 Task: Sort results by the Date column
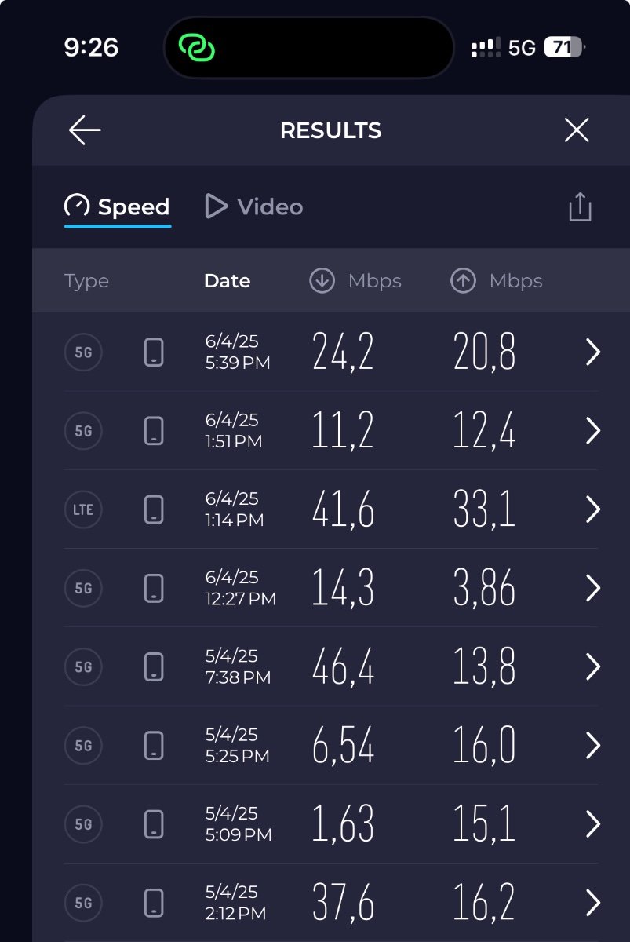pos(227,281)
